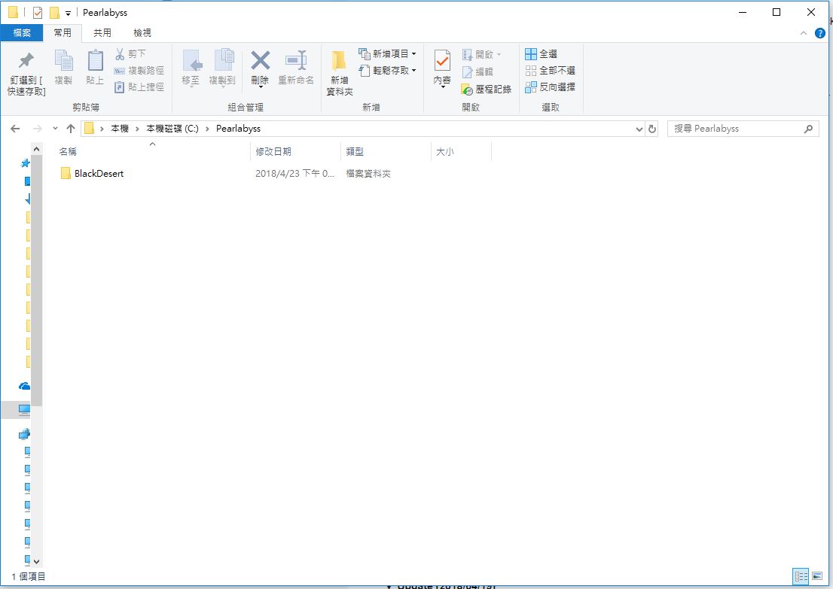Switch to the 常用 (Home) tab
Viewport: 833px width, 589px height.
click(63, 33)
